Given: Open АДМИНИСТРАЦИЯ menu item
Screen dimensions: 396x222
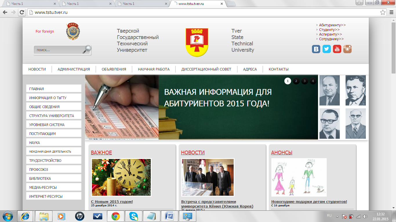Looking at the screenshot, I should pyautogui.click(x=74, y=69).
